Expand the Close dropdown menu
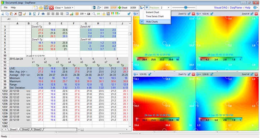 tap(59, 8)
